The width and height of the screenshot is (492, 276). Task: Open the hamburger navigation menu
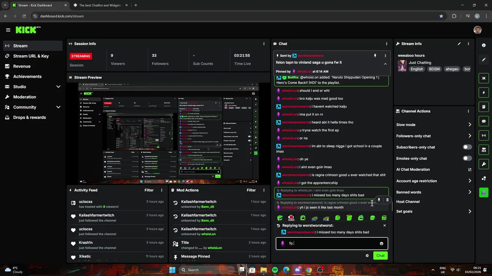8,30
